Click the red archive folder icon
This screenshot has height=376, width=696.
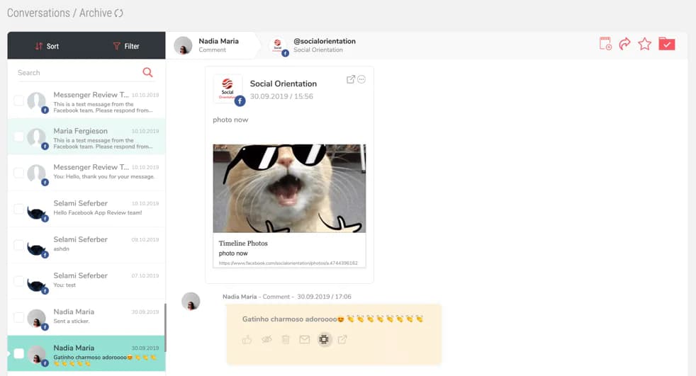pos(667,43)
